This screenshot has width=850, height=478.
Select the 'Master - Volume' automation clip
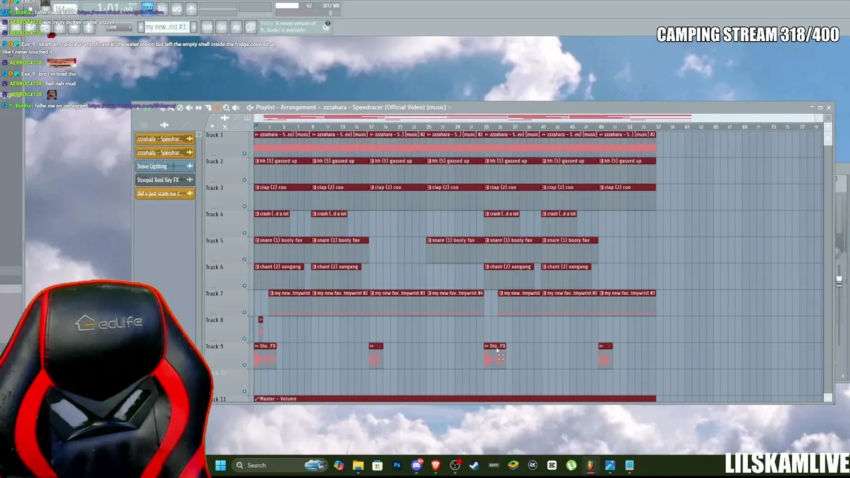click(x=455, y=399)
